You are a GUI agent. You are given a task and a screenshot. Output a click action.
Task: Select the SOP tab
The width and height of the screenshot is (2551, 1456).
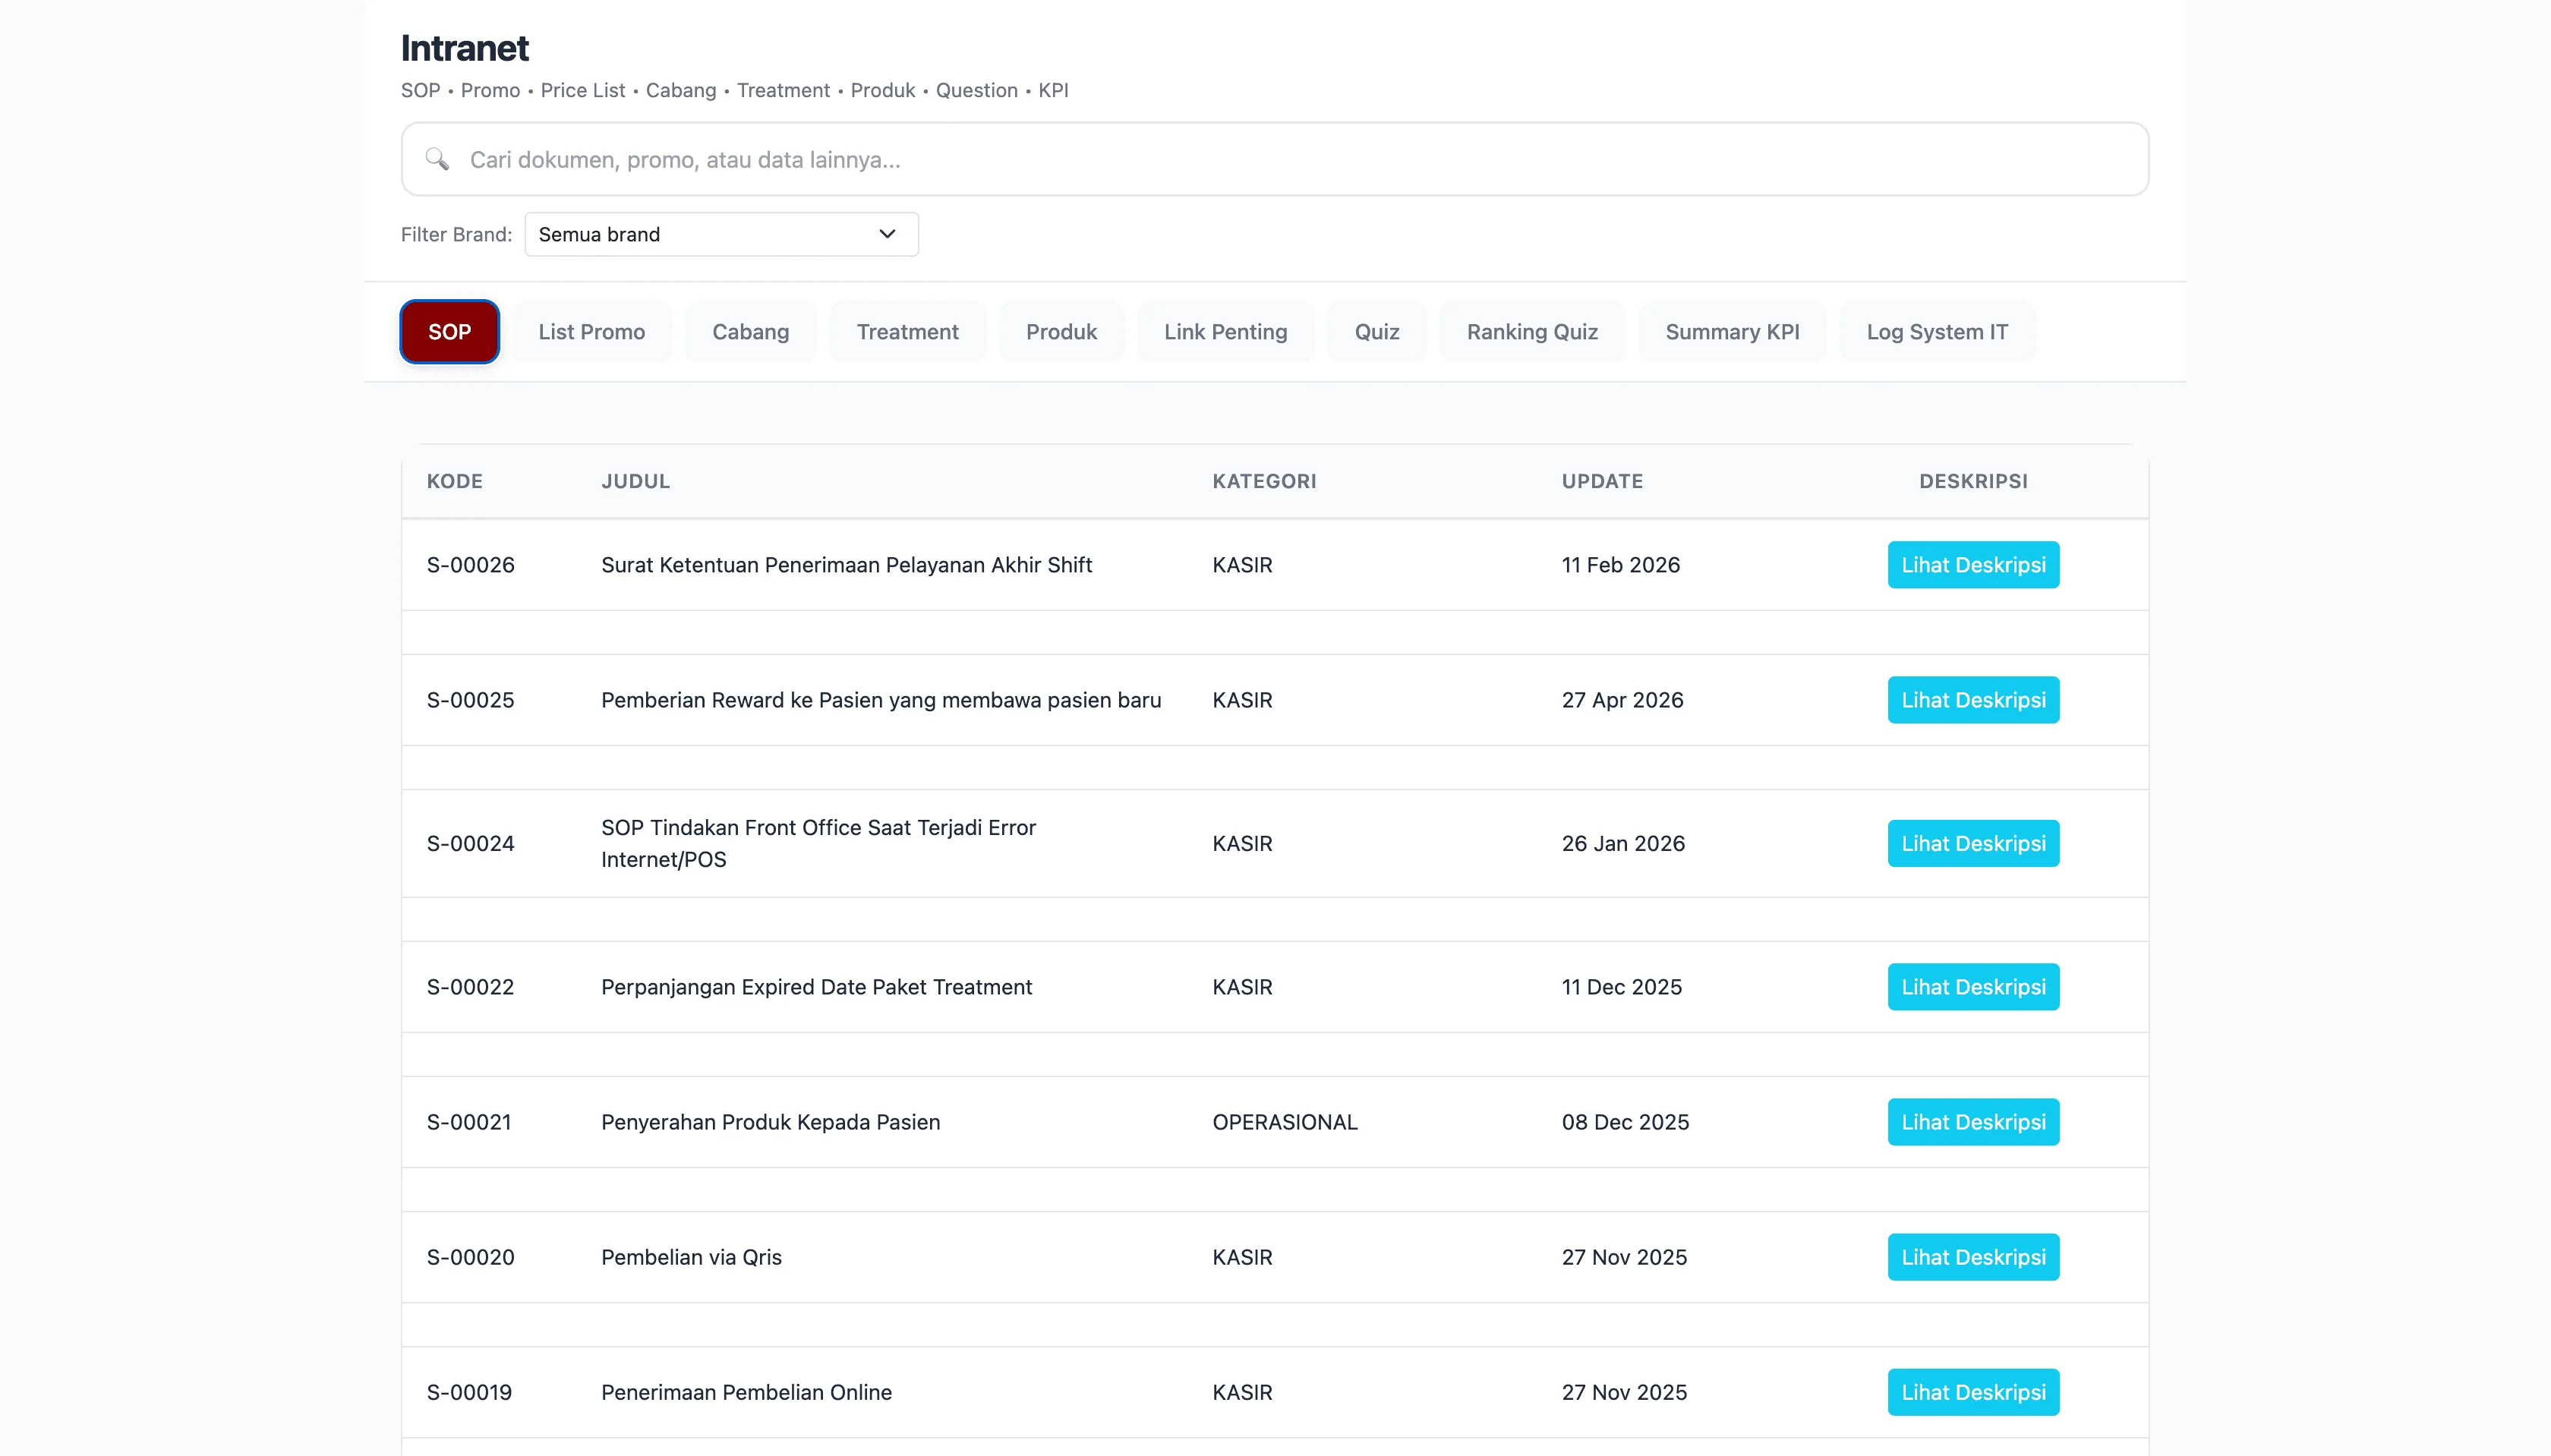pyautogui.click(x=449, y=332)
